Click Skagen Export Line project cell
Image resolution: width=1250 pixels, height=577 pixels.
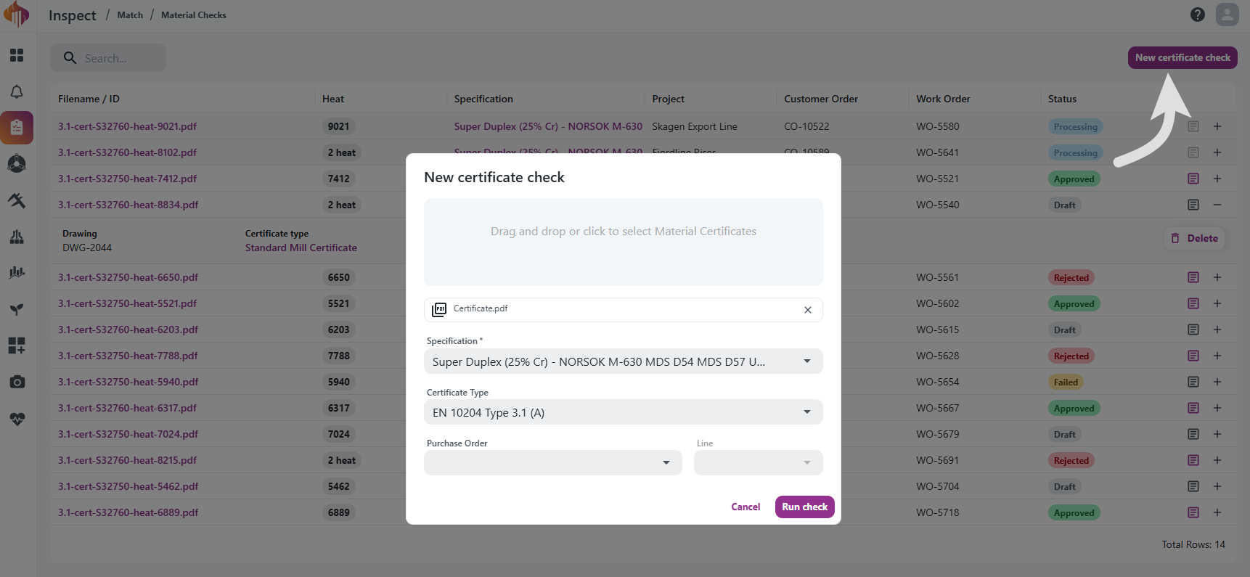695,126
